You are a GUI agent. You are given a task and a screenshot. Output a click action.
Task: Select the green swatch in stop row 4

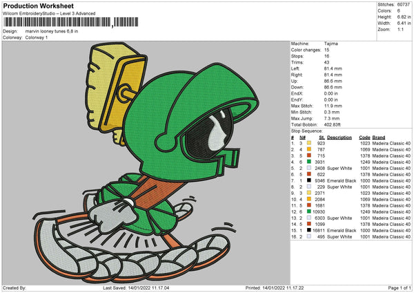click(x=309, y=162)
